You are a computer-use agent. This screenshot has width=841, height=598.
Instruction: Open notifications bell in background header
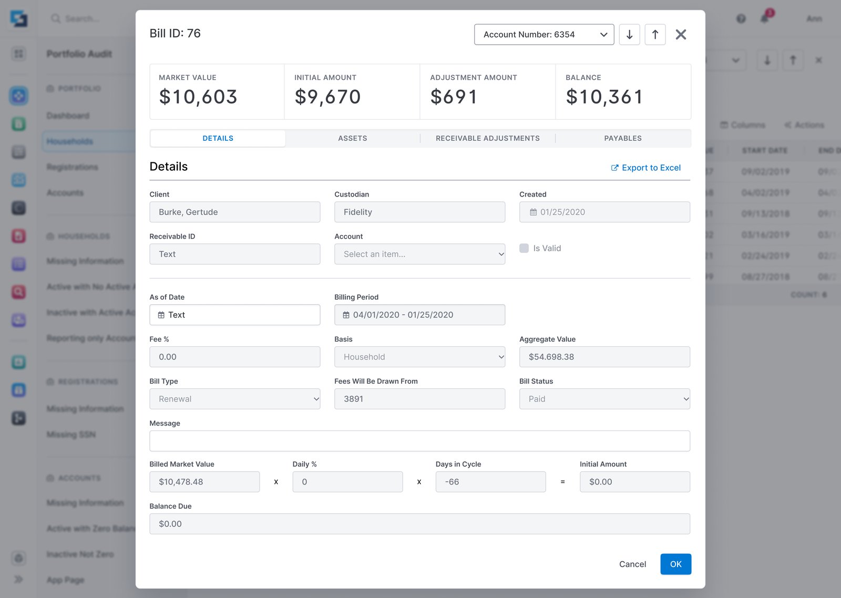[x=765, y=18]
